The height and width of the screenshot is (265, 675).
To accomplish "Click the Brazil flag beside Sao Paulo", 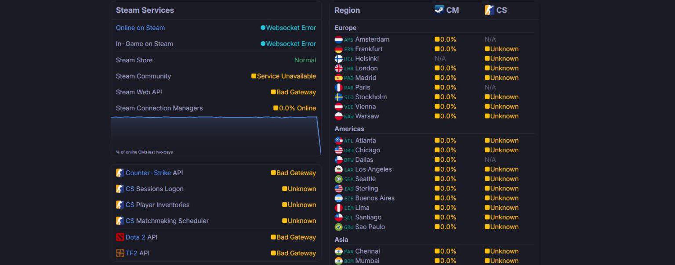I will (x=338, y=227).
